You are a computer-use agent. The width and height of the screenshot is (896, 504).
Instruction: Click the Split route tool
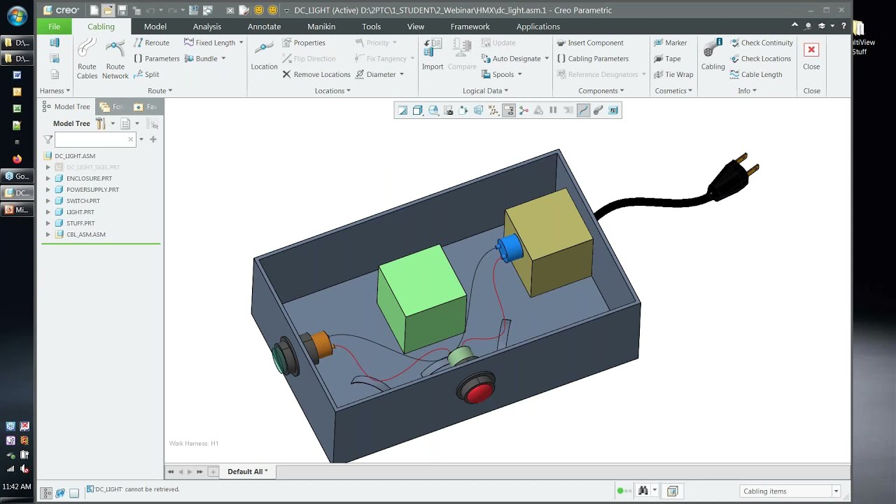146,74
